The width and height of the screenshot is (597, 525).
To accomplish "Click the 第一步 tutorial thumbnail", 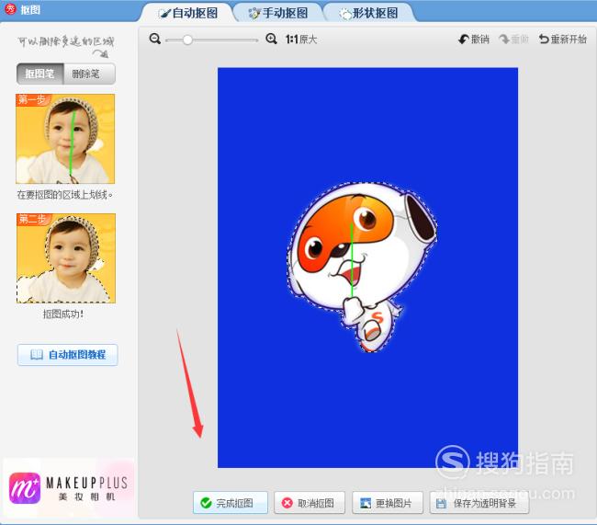I will click(65, 139).
